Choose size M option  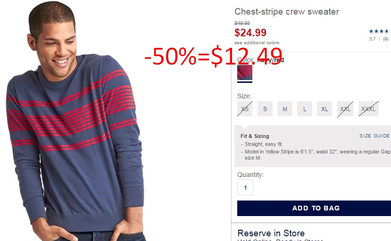(285, 109)
